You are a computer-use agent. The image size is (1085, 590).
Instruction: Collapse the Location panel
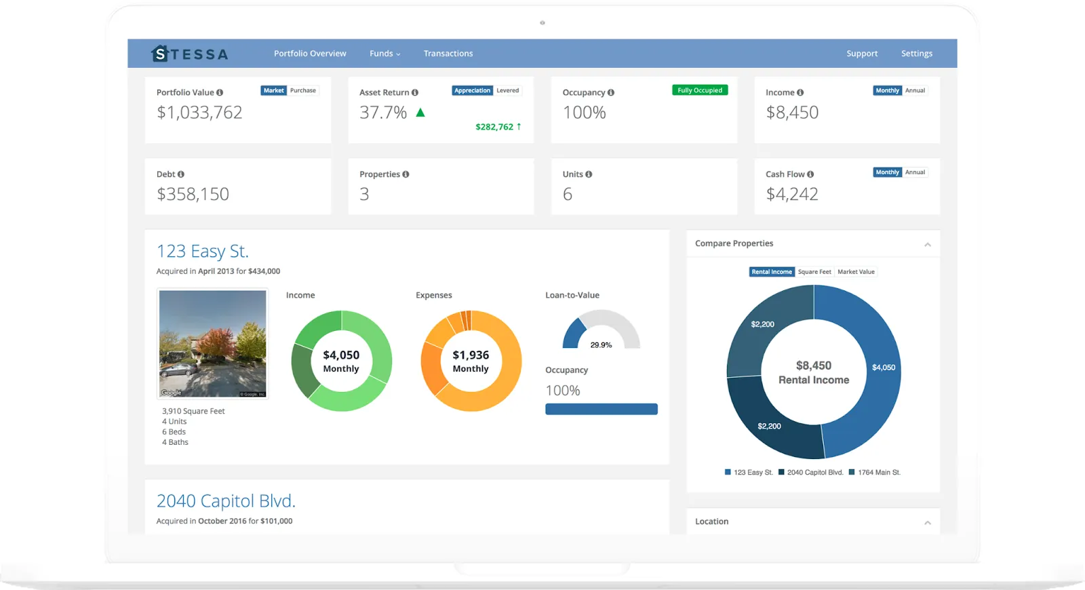tap(928, 522)
